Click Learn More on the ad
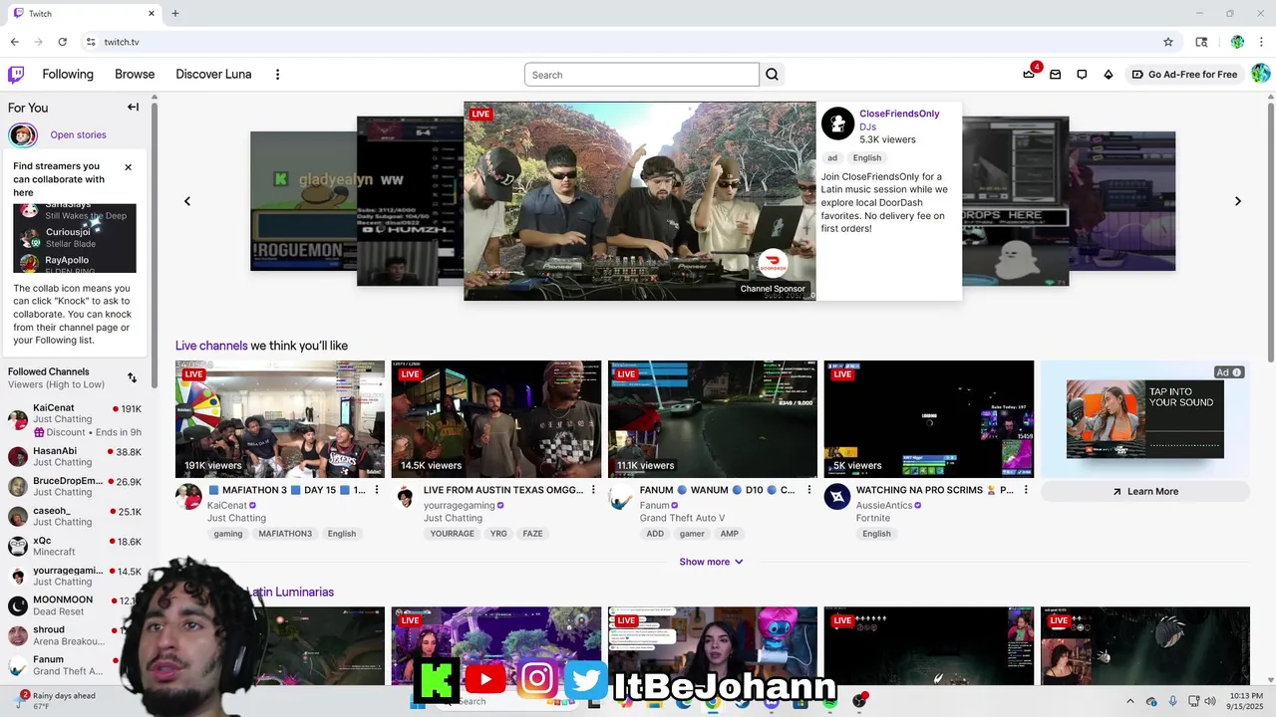This screenshot has width=1276, height=717. pos(1144,491)
